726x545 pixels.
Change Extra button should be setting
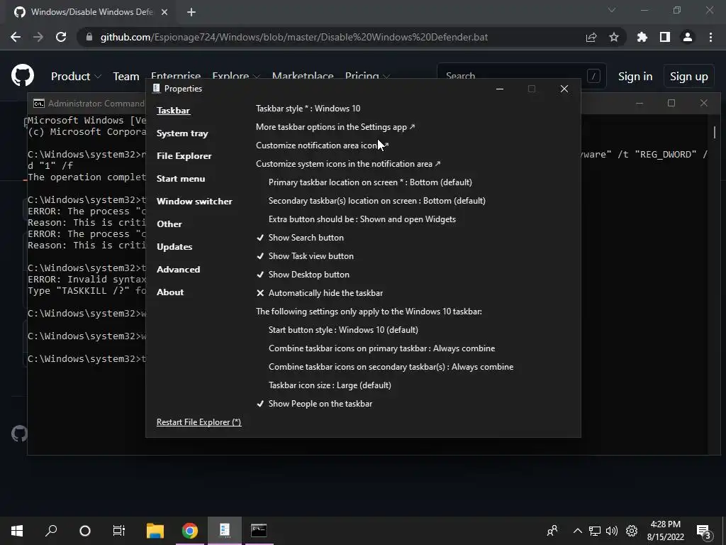click(x=362, y=219)
